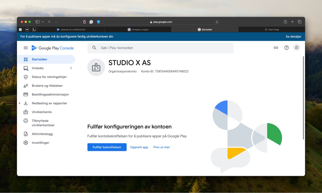The width and height of the screenshot is (322, 193).
Task: Switch to Company insight tab
Action: coord(138,30)
